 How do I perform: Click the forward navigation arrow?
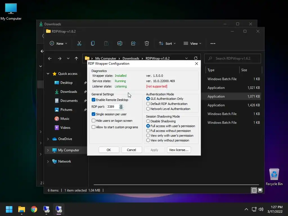click(x=60, y=58)
